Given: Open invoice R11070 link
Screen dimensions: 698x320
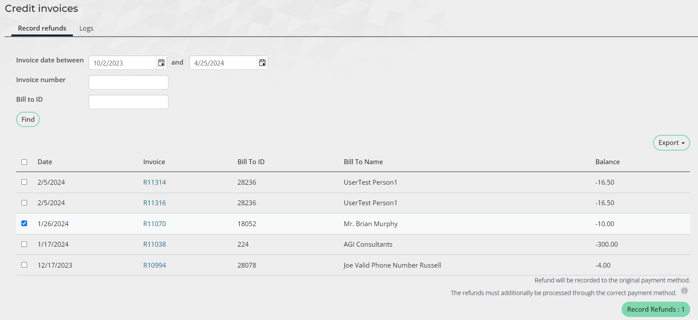Looking at the screenshot, I should pos(155,224).
